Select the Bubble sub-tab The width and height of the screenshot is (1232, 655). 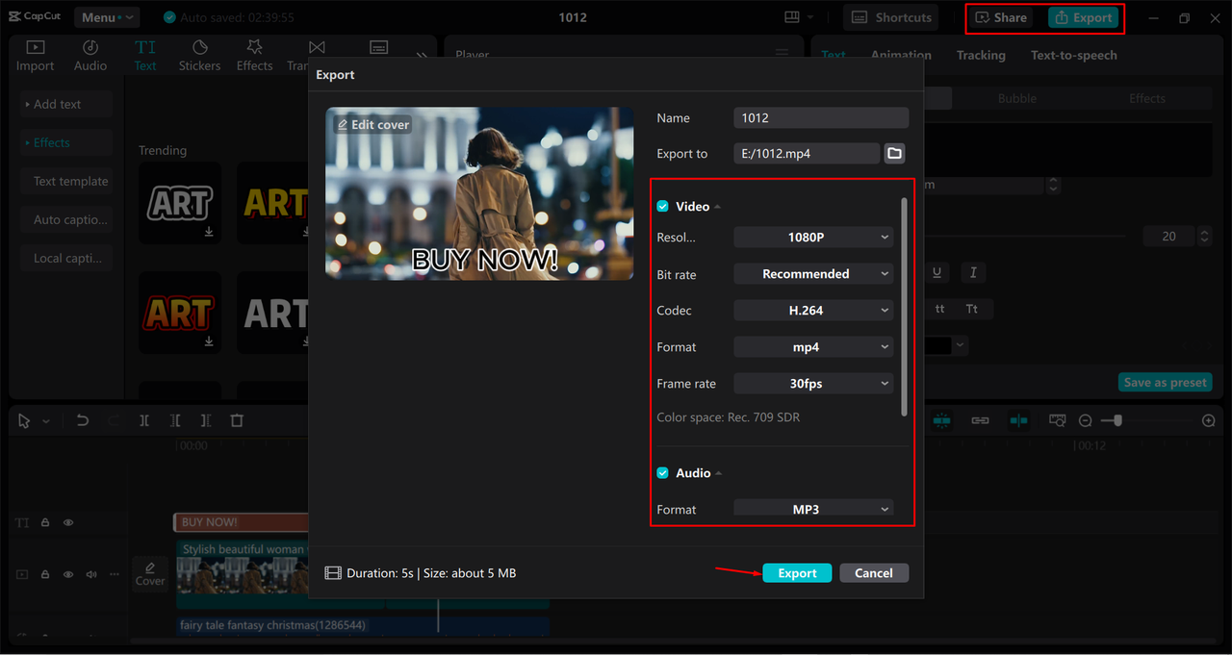[x=1017, y=98]
